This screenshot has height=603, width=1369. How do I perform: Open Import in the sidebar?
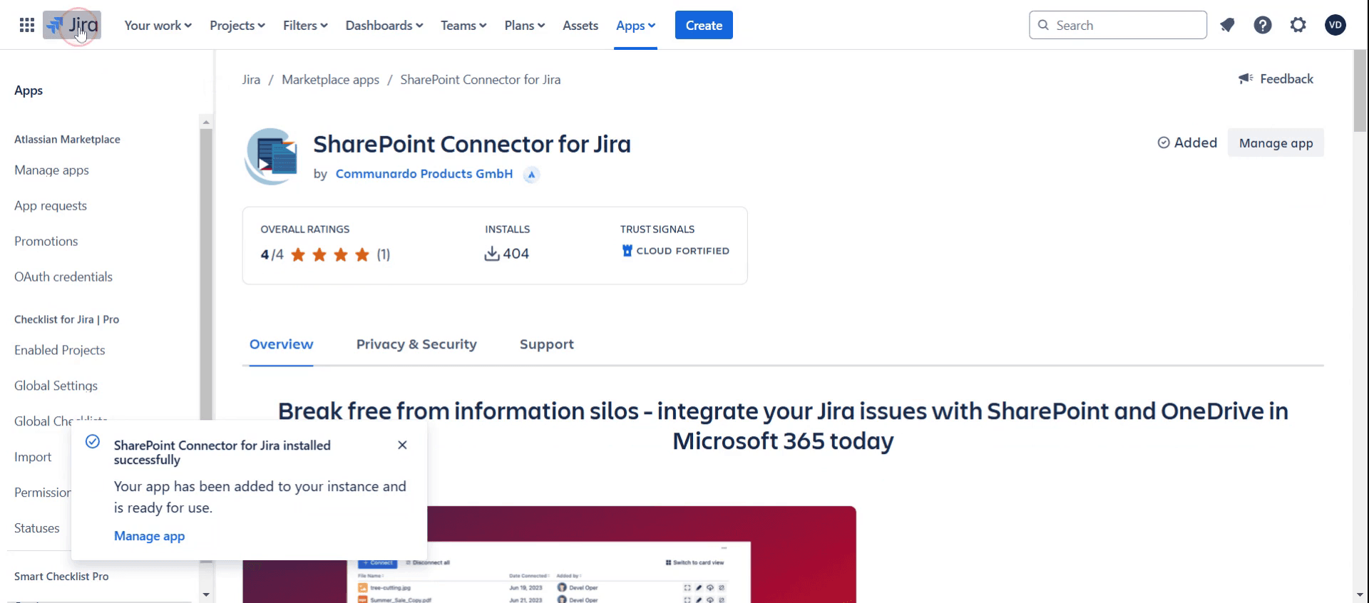pos(33,458)
